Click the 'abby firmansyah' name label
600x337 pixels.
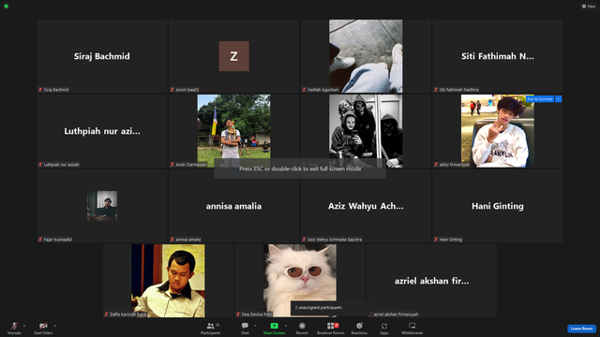454,165
